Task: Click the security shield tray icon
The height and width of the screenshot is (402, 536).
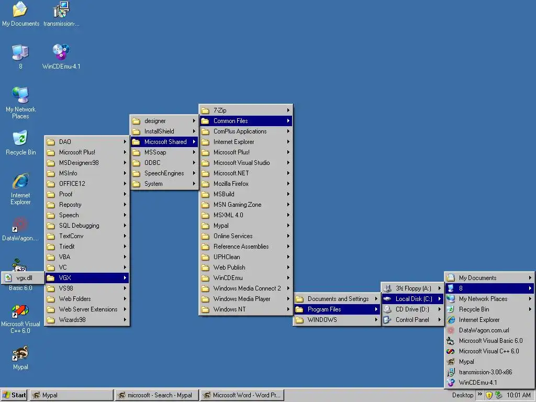Action: (489, 395)
